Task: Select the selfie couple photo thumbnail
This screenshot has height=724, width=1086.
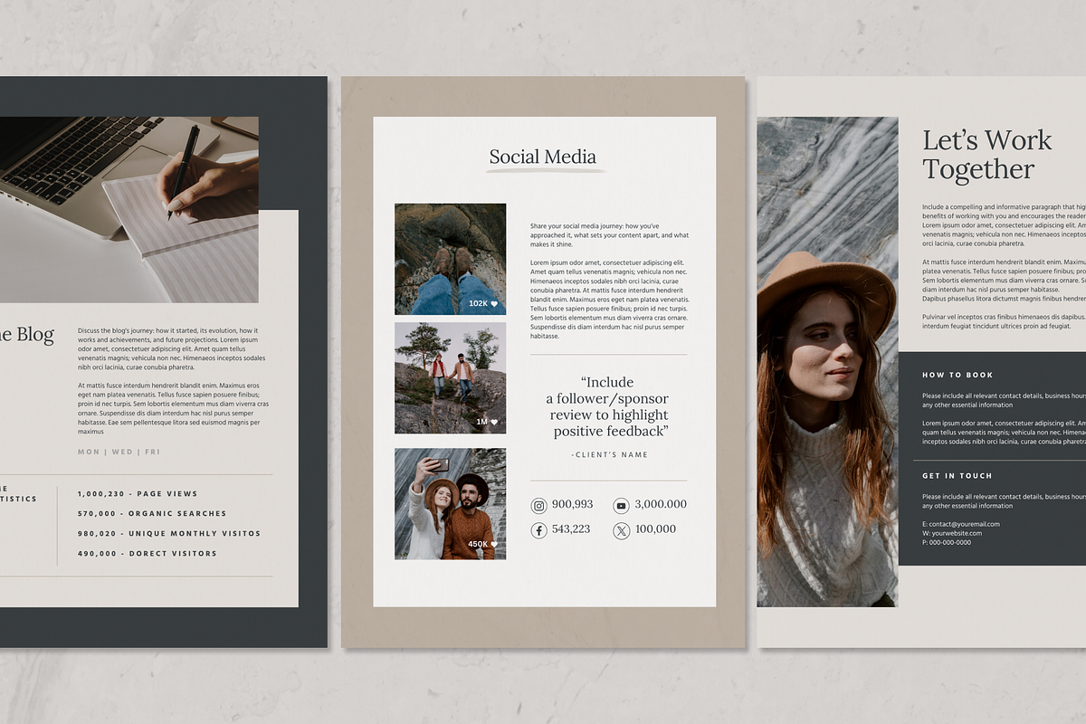Action: tap(450, 504)
